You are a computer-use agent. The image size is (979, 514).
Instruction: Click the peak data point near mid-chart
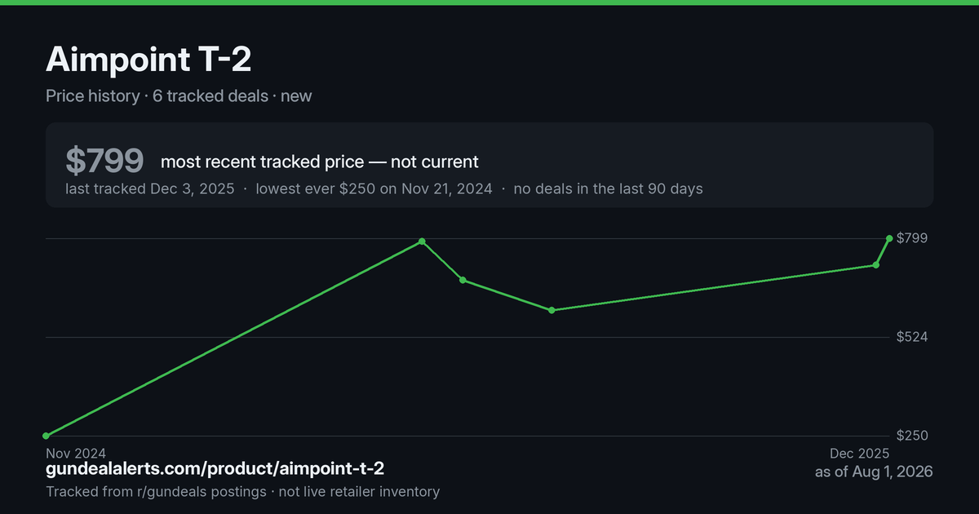click(x=422, y=241)
